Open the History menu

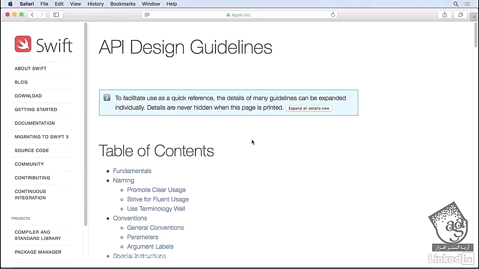95,4
